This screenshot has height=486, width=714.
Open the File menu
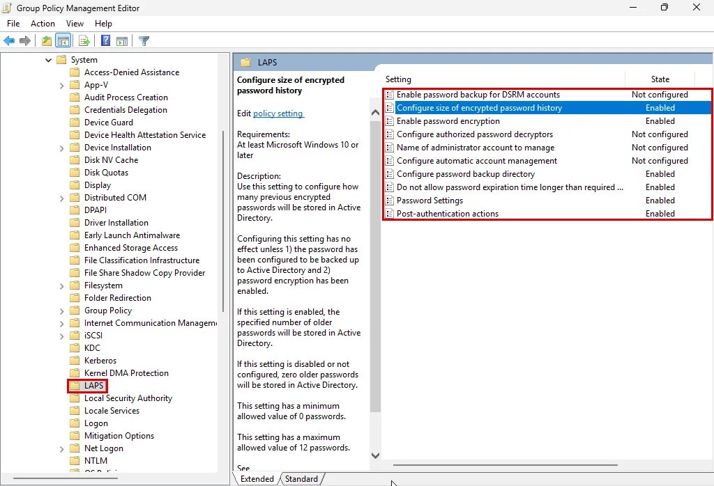point(13,24)
